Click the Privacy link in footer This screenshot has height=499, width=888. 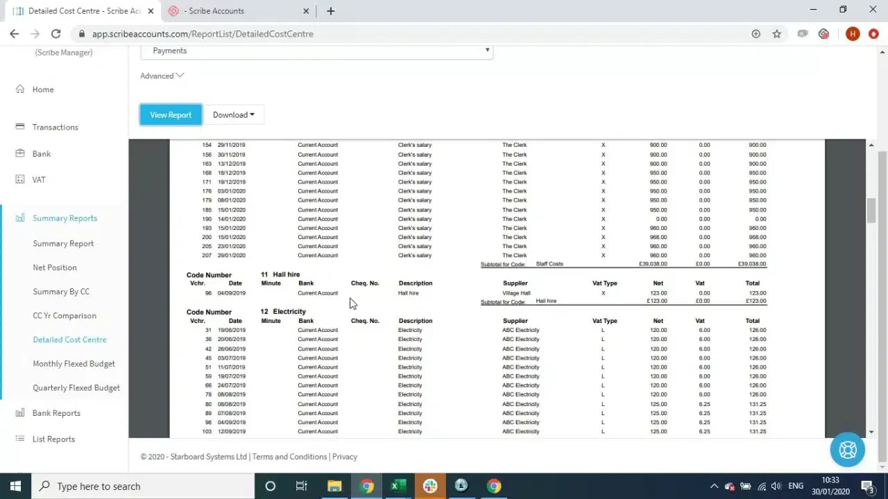345,457
